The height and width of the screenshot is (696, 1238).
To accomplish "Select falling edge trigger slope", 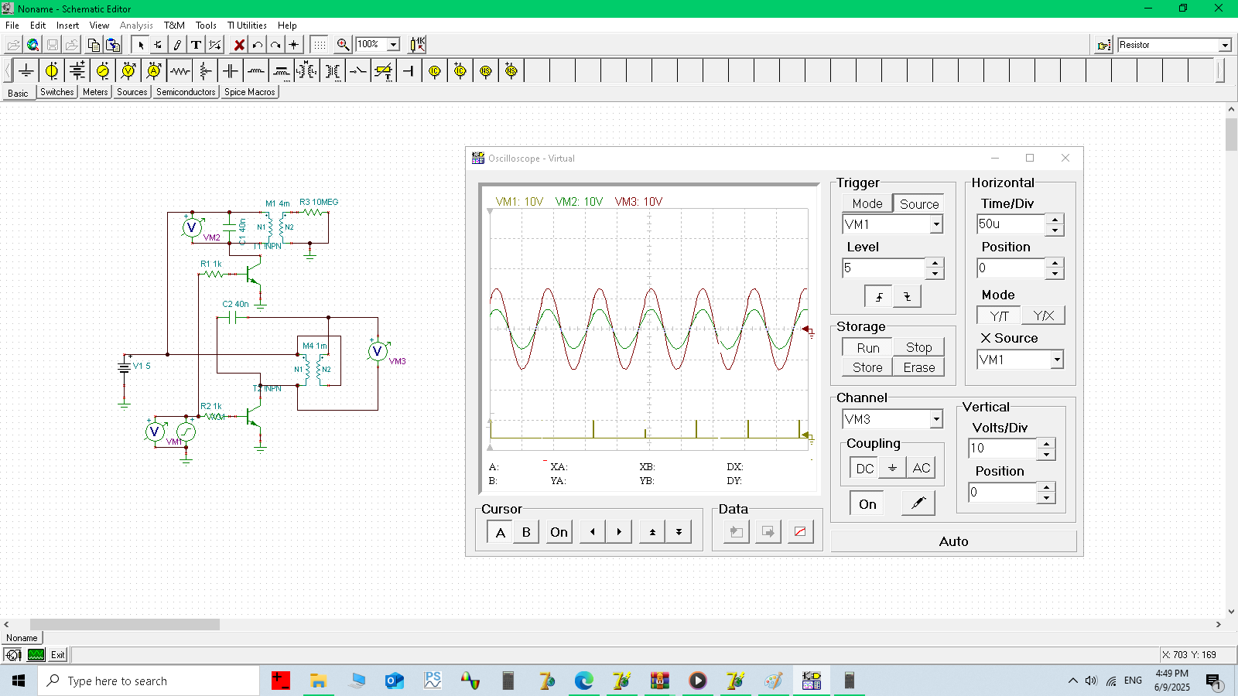I will click(907, 296).
